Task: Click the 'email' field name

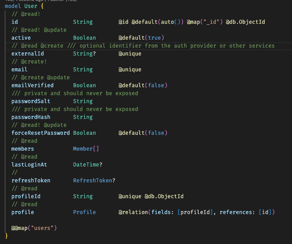Action: (19, 70)
